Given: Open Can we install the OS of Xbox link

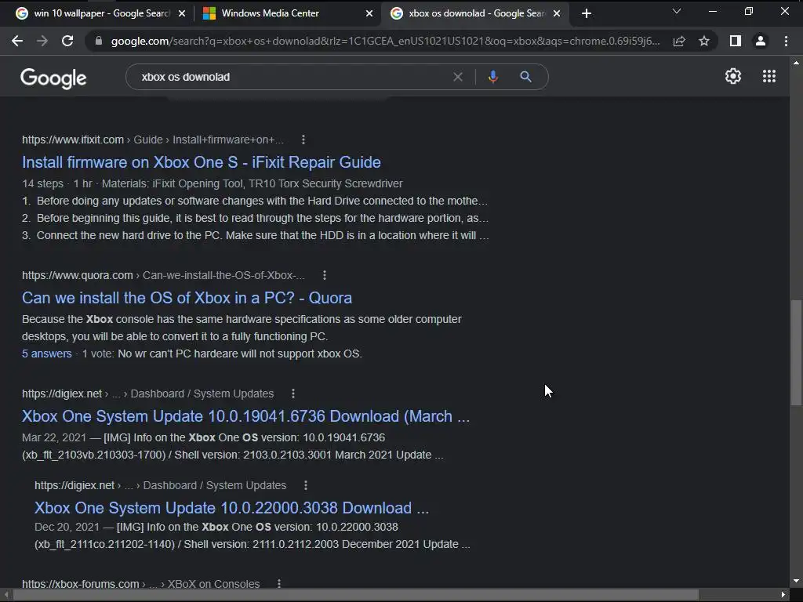Looking at the screenshot, I should (187, 298).
